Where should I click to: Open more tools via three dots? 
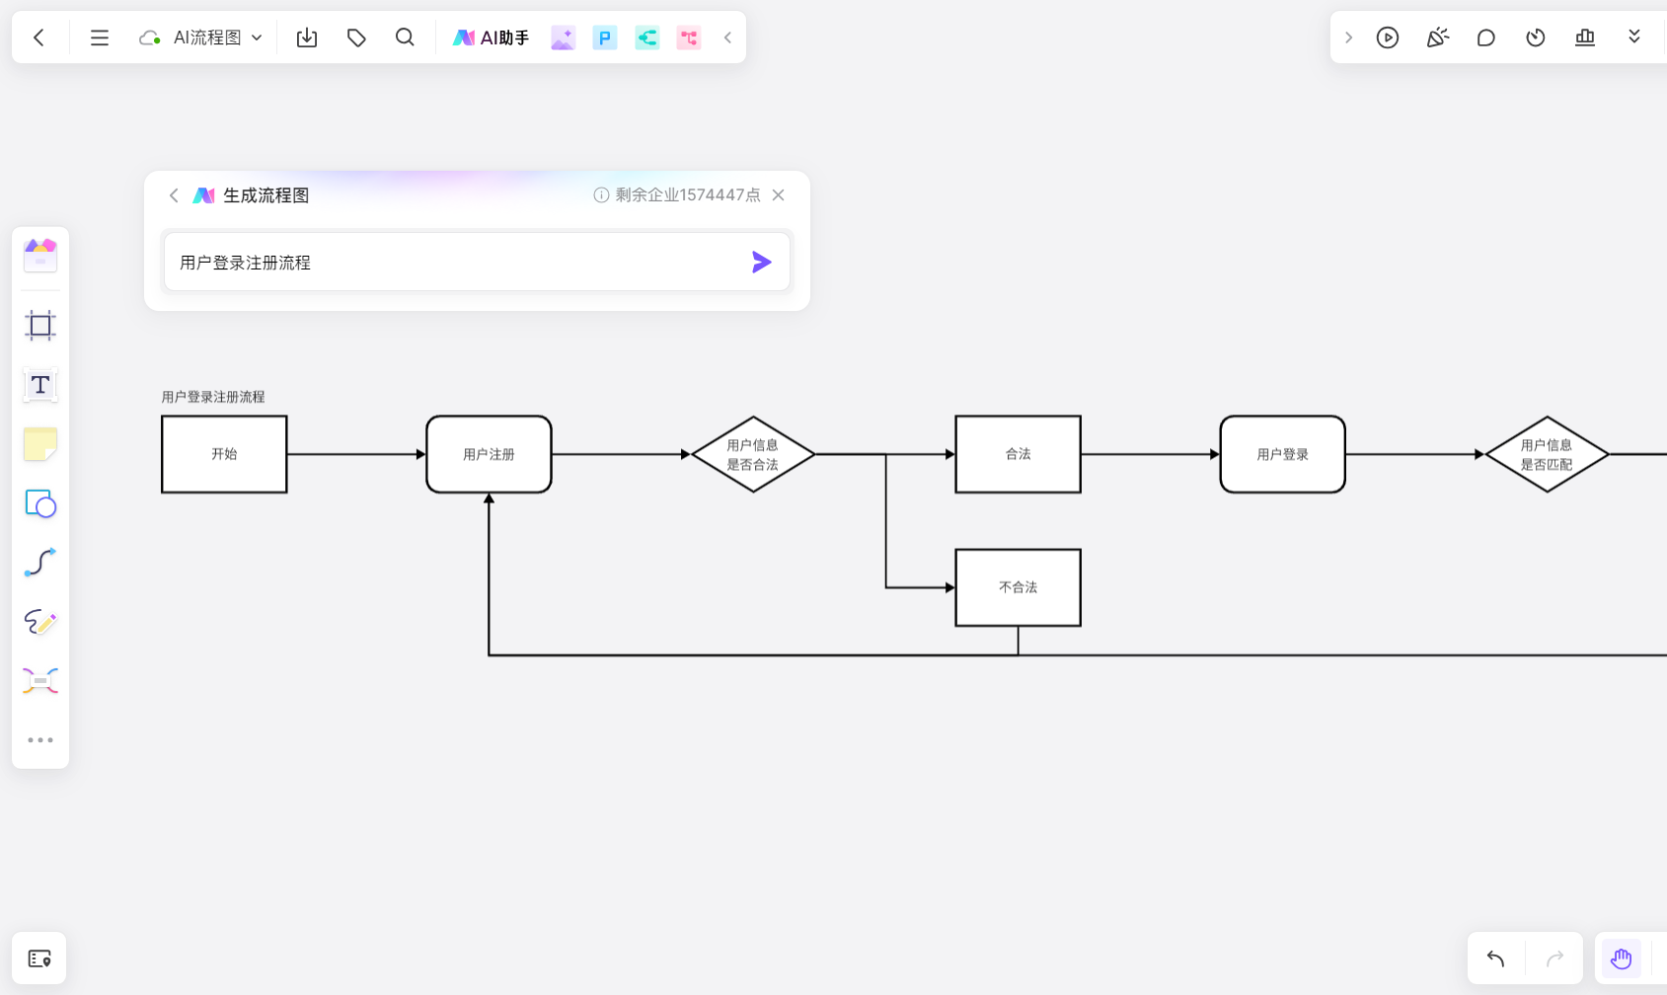pyautogui.click(x=40, y=739)
